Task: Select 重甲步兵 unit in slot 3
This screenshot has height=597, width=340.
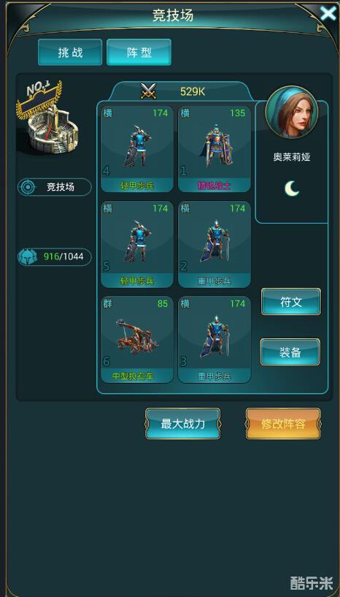Action: [215, 340]
